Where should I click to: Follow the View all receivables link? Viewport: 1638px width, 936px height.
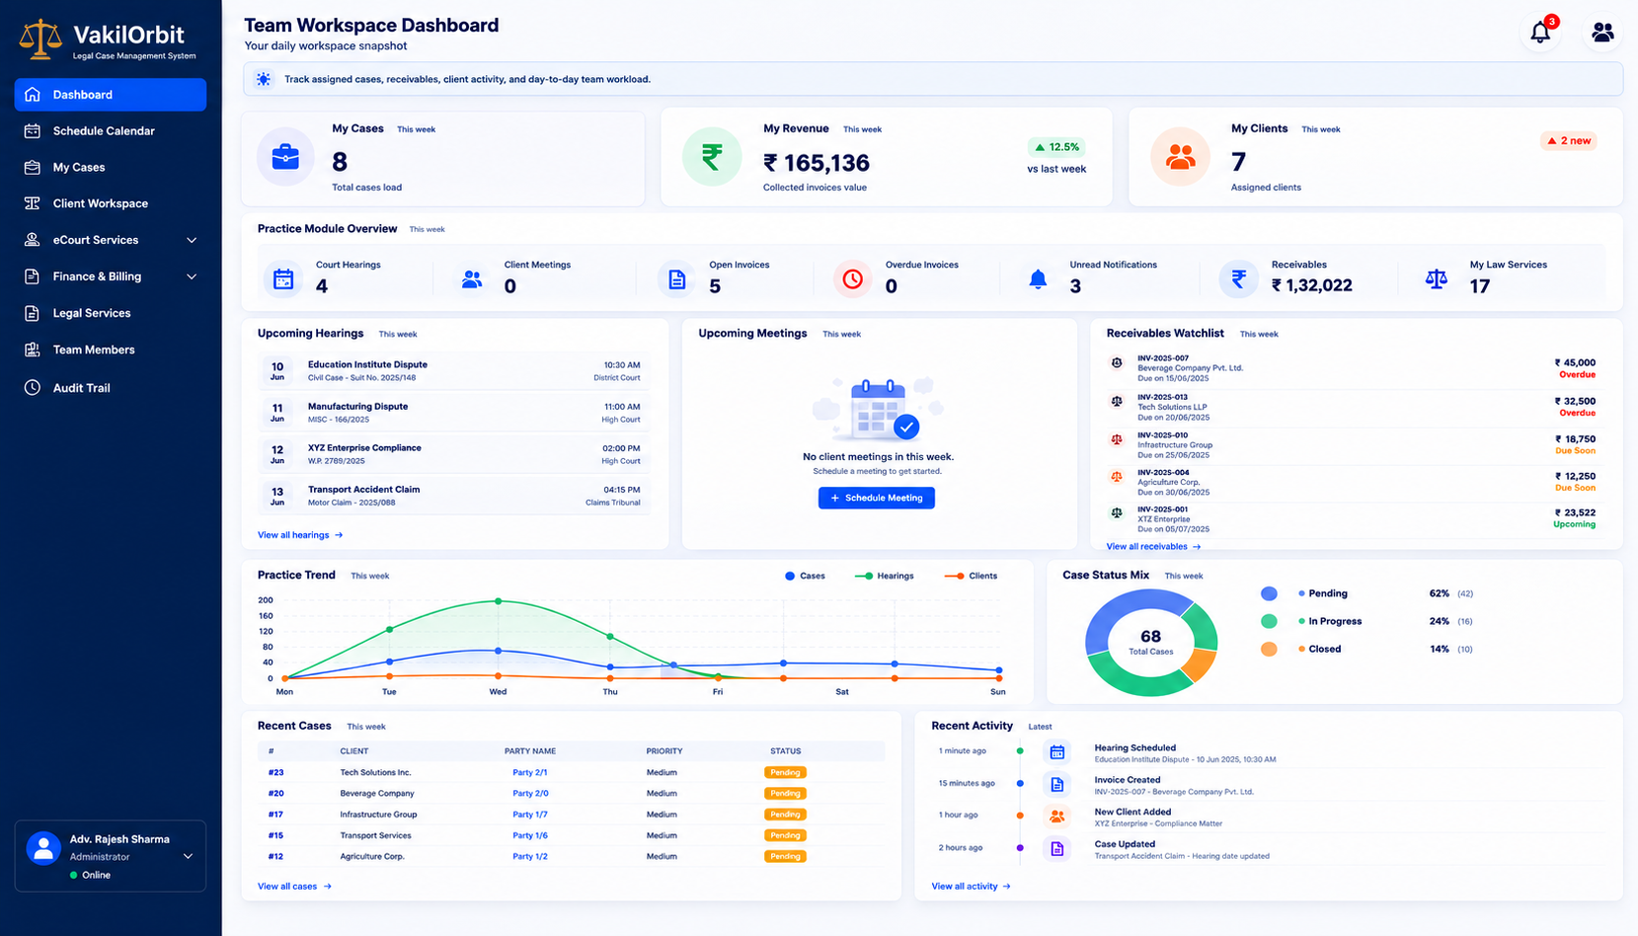(1153, 546)
